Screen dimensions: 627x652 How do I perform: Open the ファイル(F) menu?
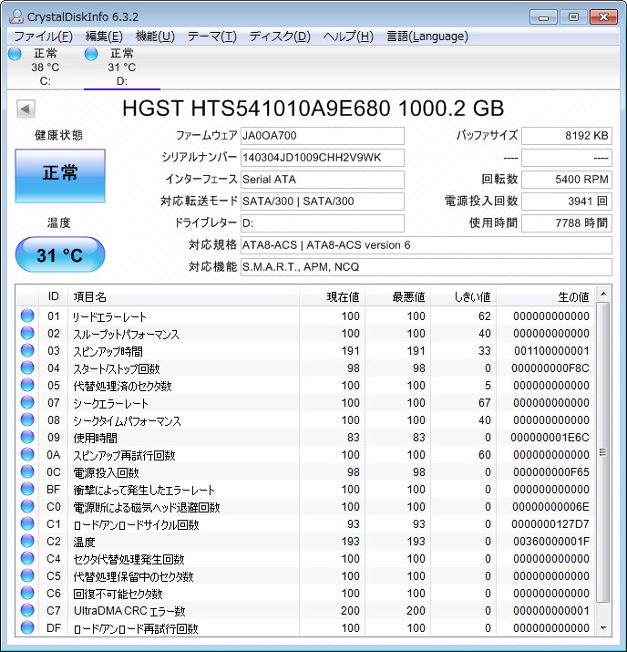(x=43, y=36)
